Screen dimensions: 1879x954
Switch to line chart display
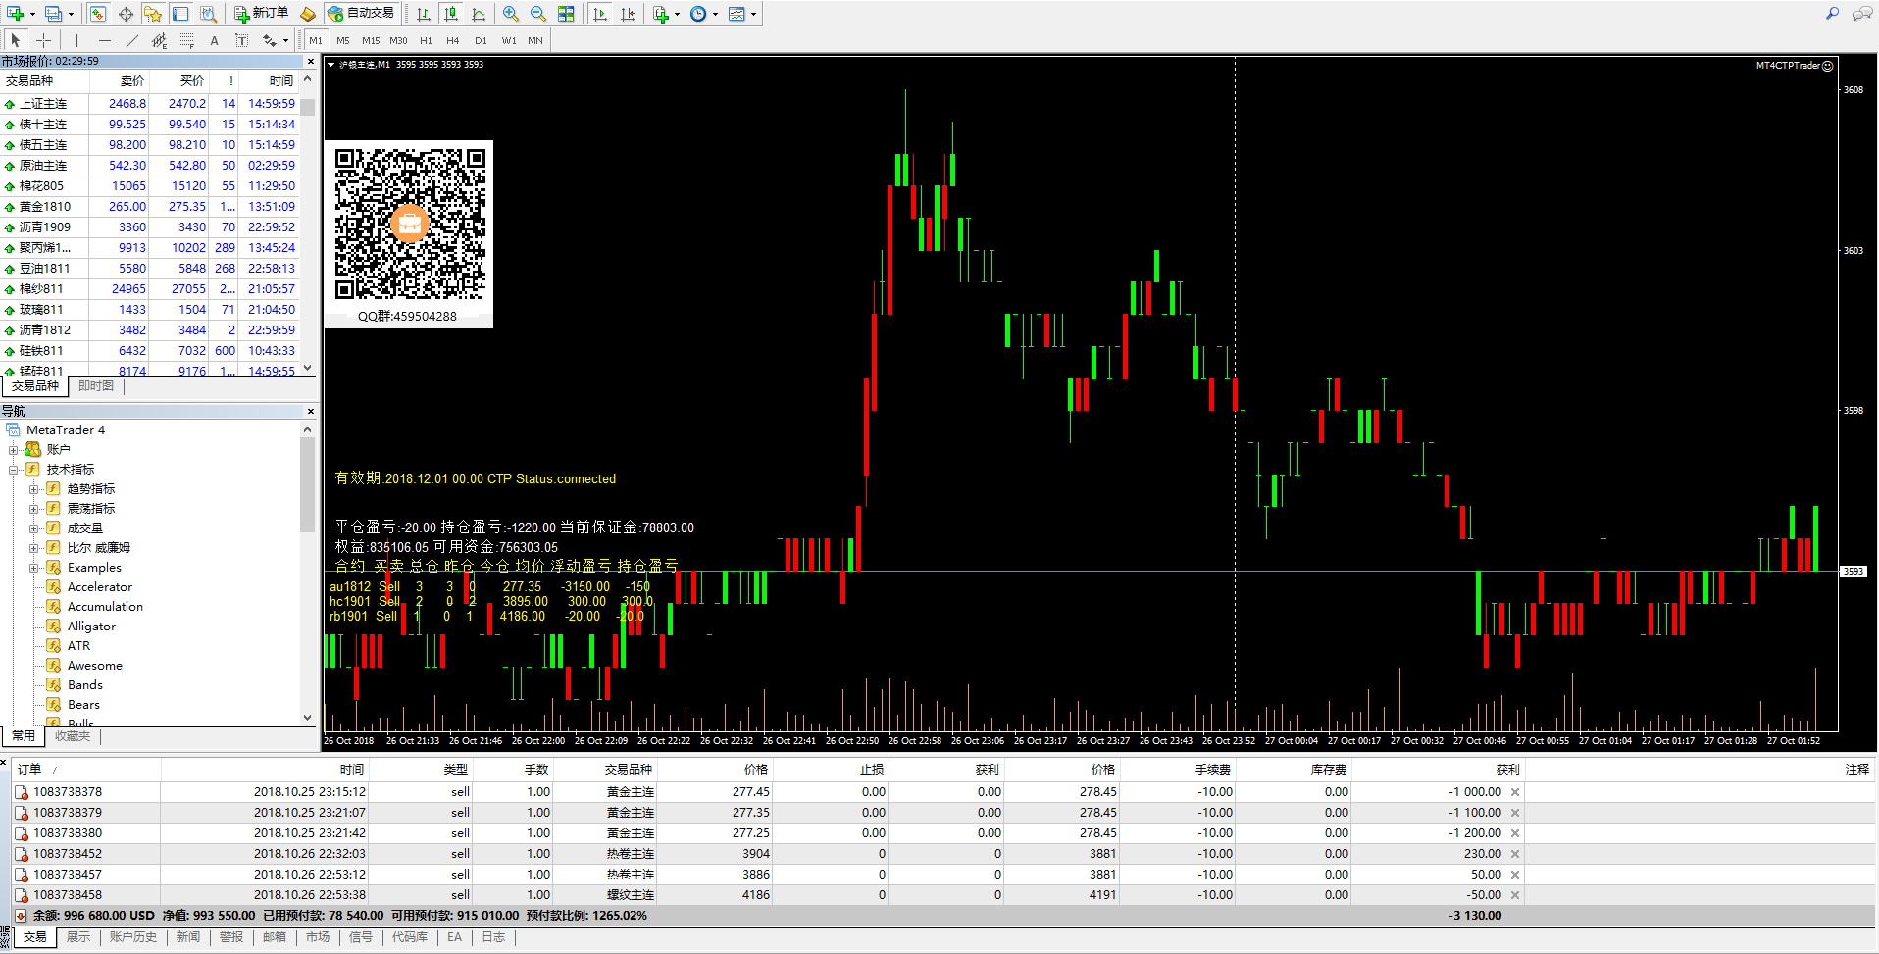point(478,14)
